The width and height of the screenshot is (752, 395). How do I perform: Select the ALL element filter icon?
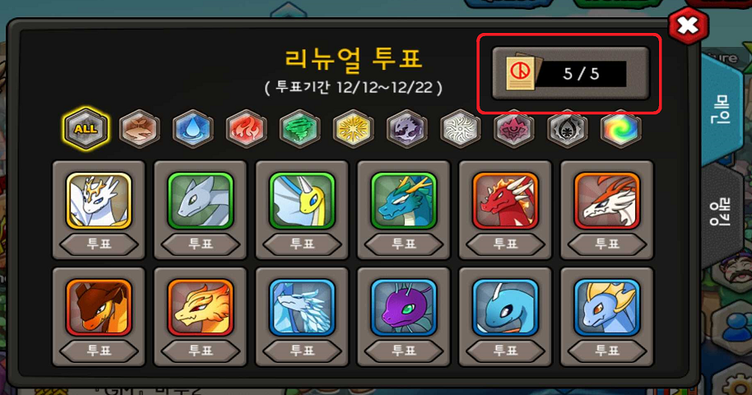[86, 128]
